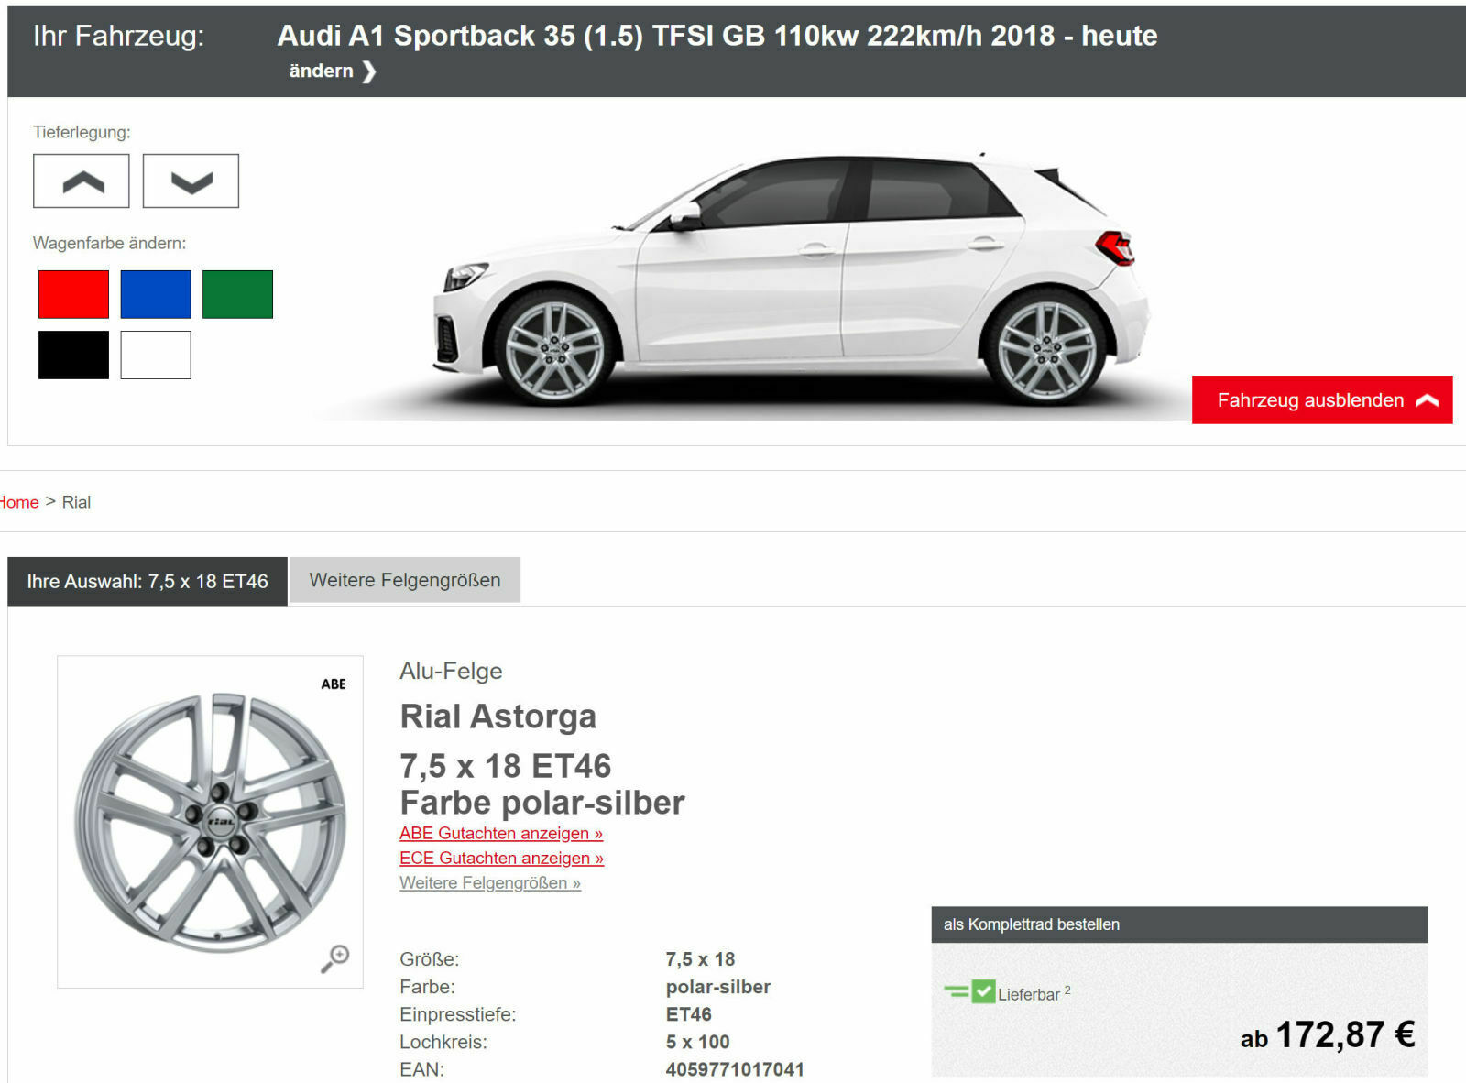Switch to the Weitere Felgengrößen tab

(404, 579)
